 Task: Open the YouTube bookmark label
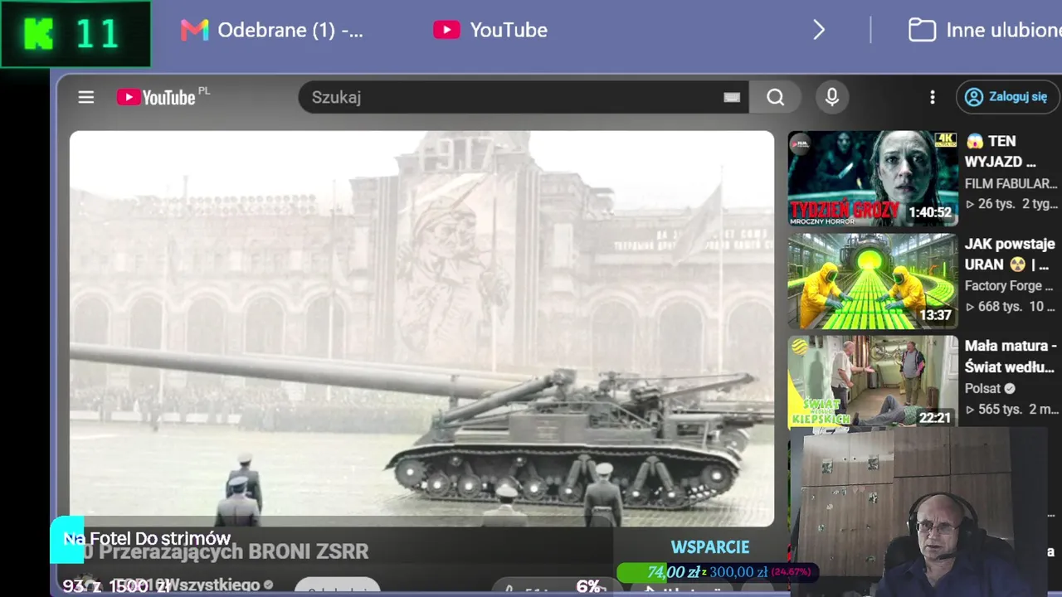point(509,31)
